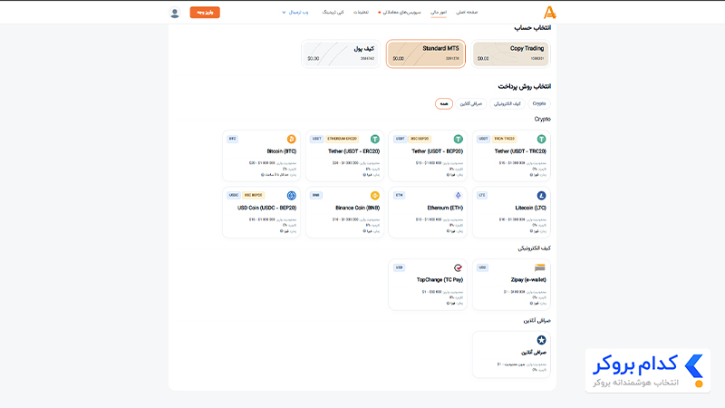Choose the صرافی آنلاین card title

(x=534, y=352)
